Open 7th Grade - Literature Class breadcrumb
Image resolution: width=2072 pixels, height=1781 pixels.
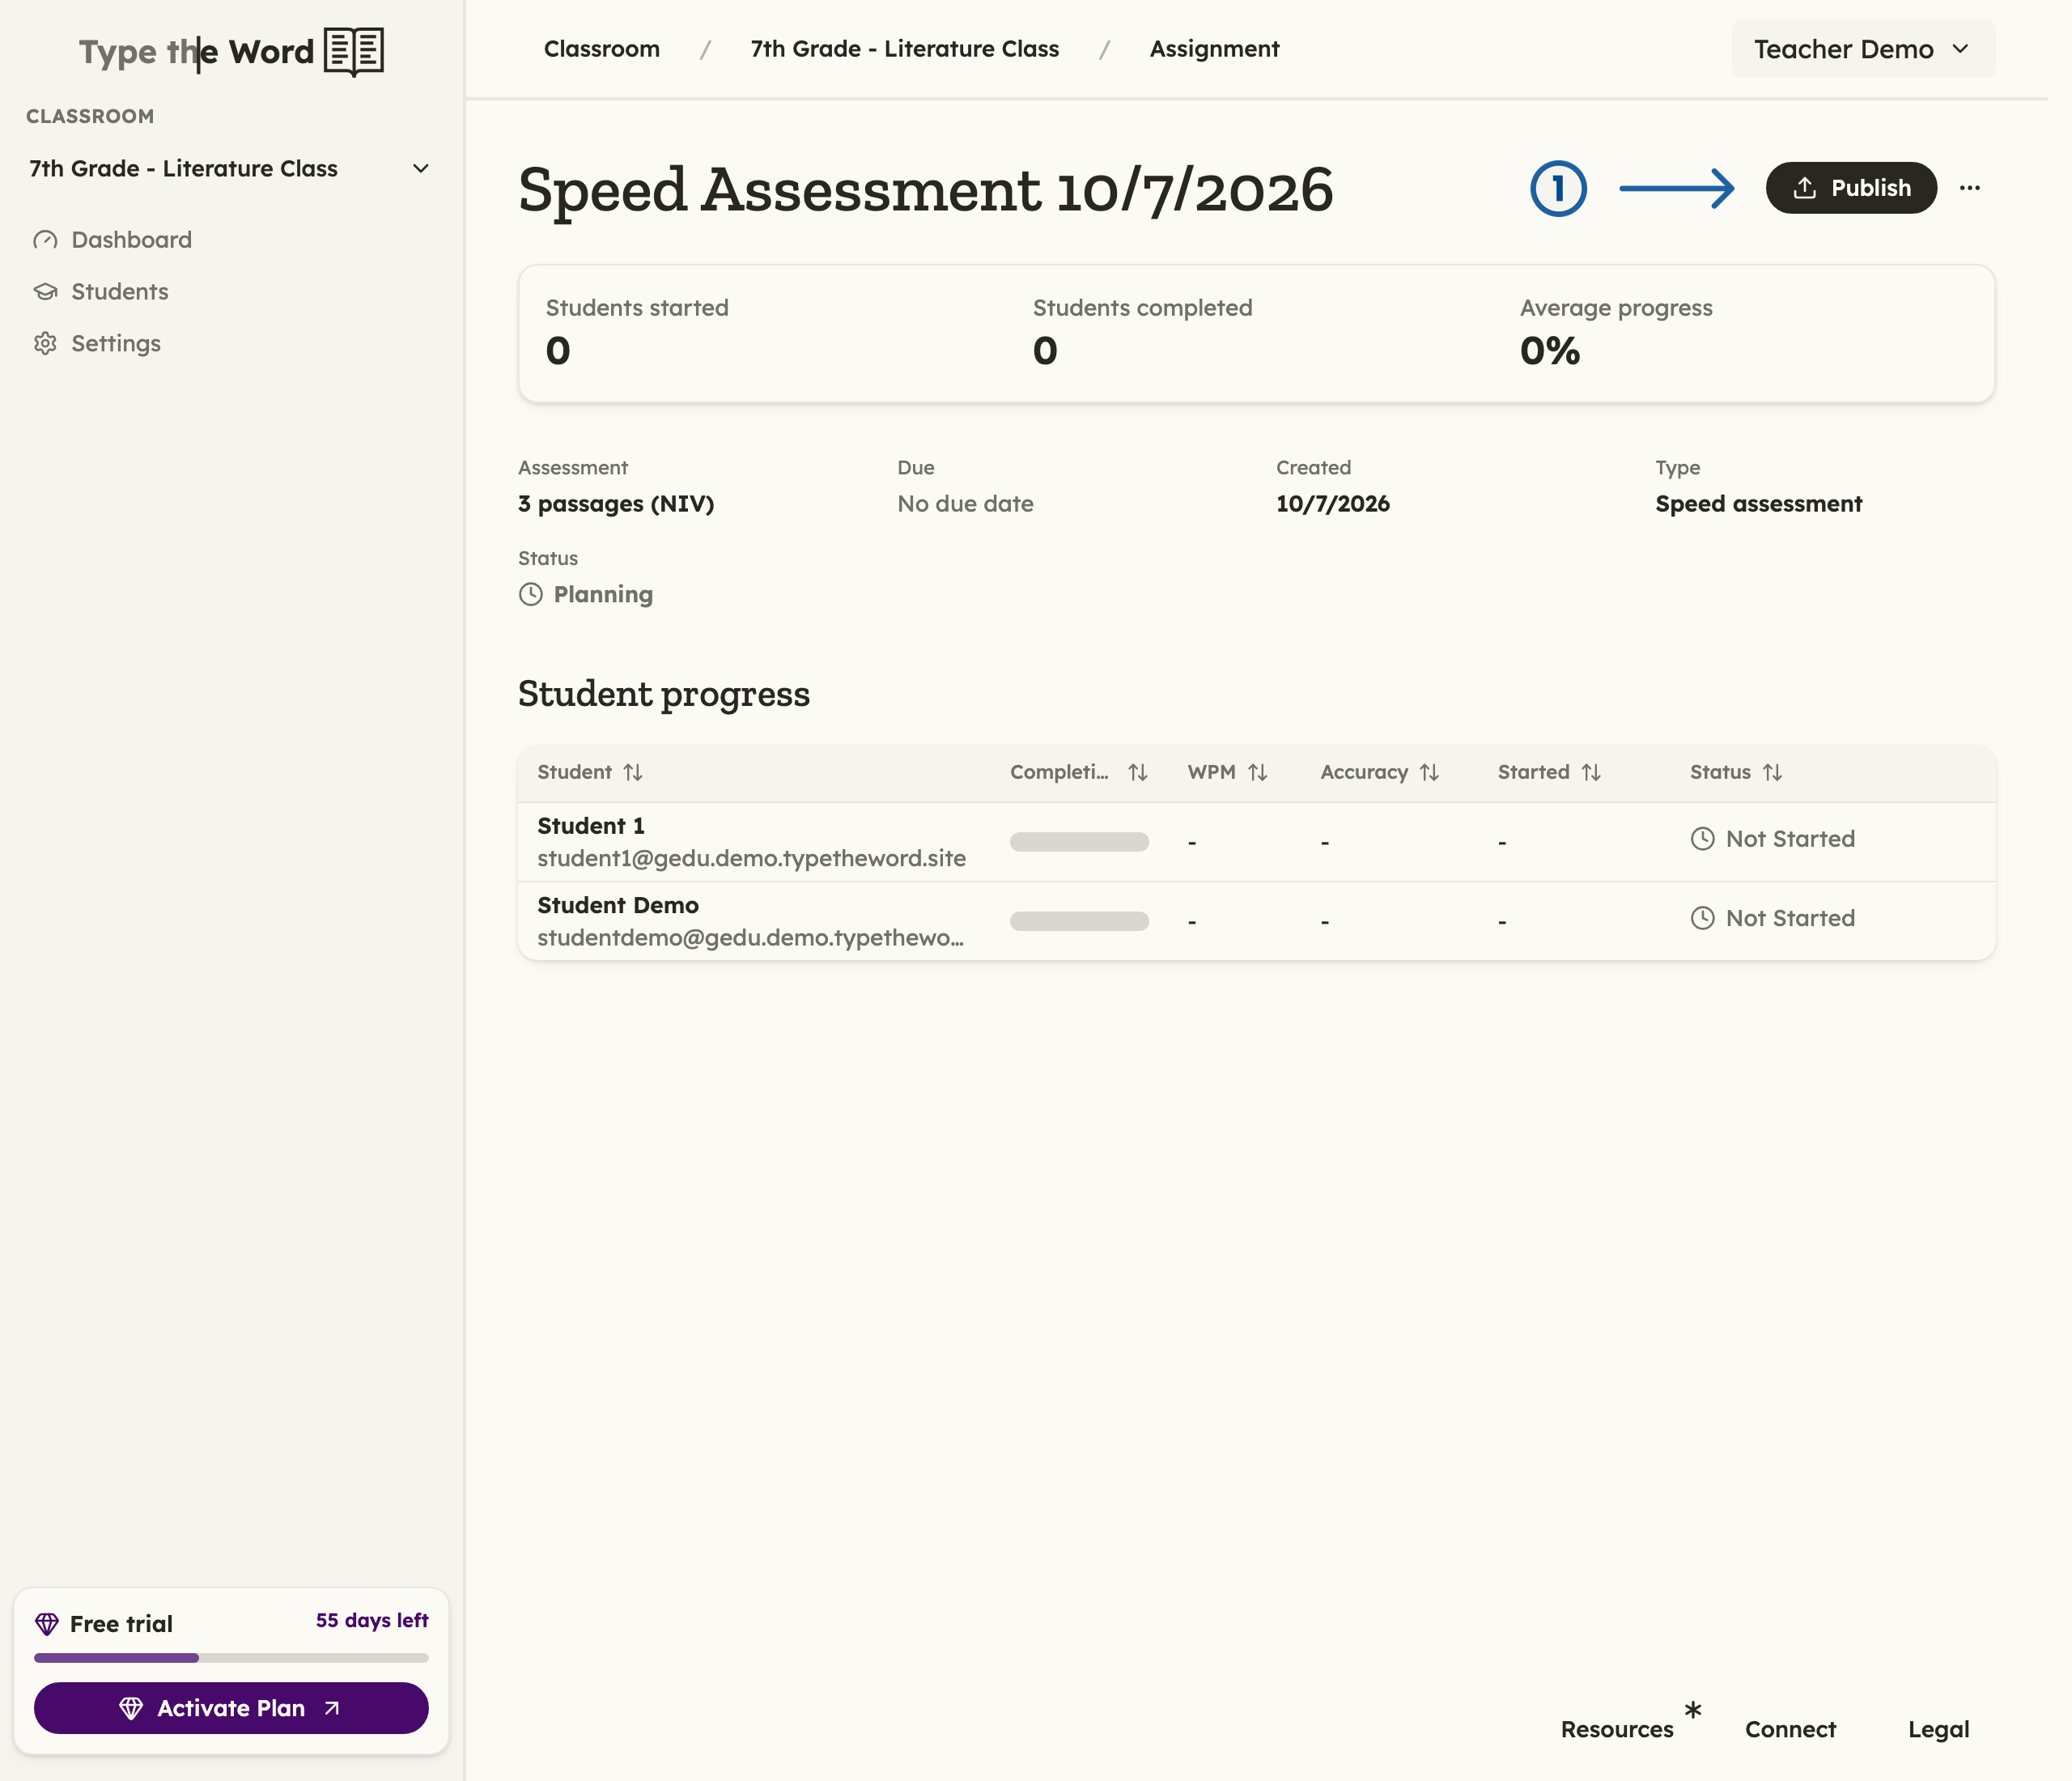(x=904, y=49)
